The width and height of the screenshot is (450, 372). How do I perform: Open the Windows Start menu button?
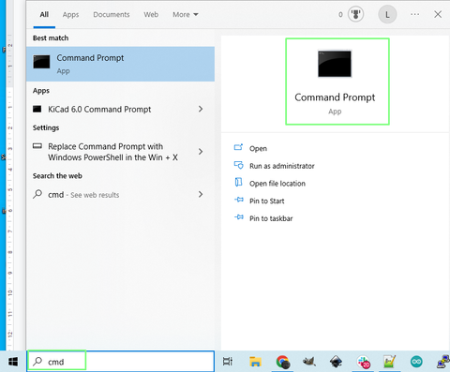tap(13, 362)
